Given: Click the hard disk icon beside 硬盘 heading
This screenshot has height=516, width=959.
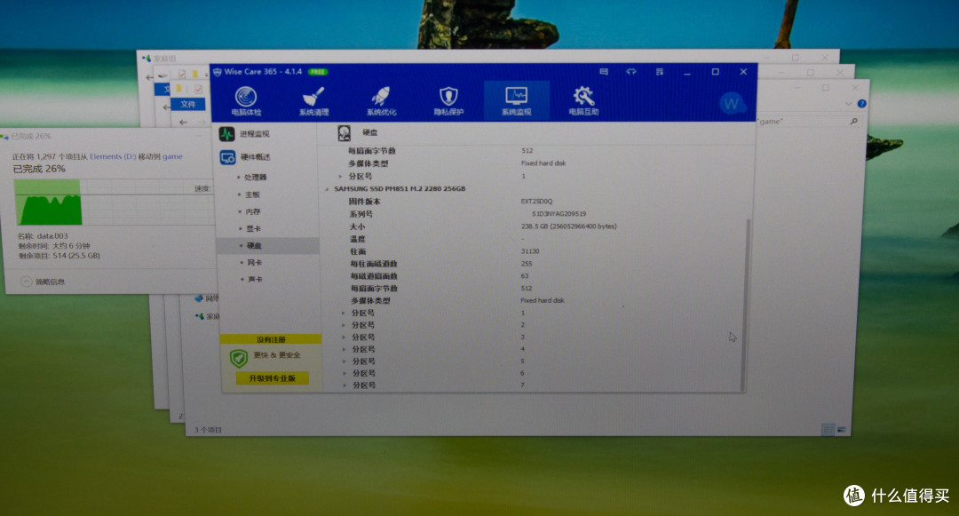Looking at the screenshot, I should click(x=345, y=132).
